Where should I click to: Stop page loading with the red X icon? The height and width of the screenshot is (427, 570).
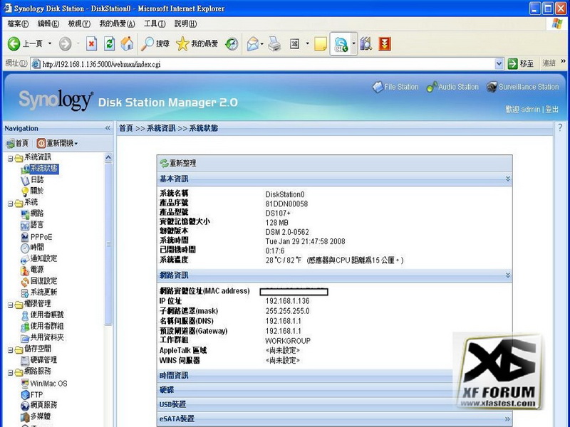(x=91, y=44)
